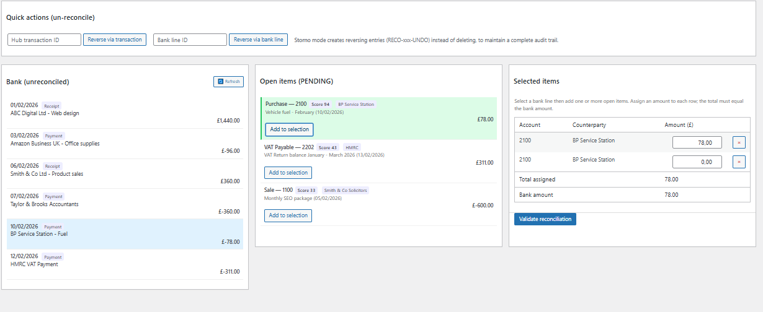Click the HMRC counterparty tag
763x312 pixels.
point(351,147)
